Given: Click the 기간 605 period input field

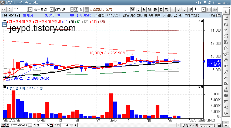Looking at the screenshot, I should 44,125.
